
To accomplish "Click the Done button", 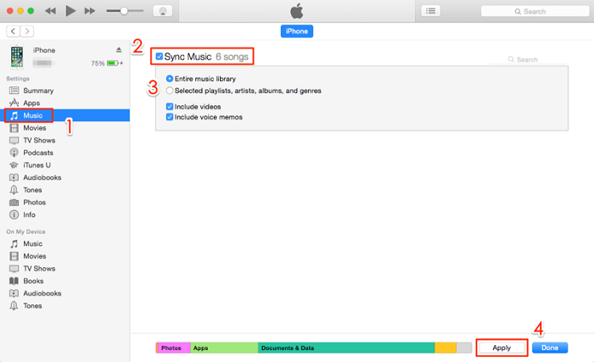I will tap(550, 348).
